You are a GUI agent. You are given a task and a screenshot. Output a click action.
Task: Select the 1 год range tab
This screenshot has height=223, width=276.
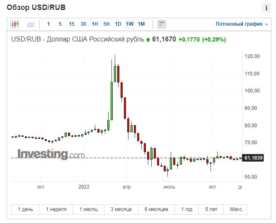[x=187, y=209]
